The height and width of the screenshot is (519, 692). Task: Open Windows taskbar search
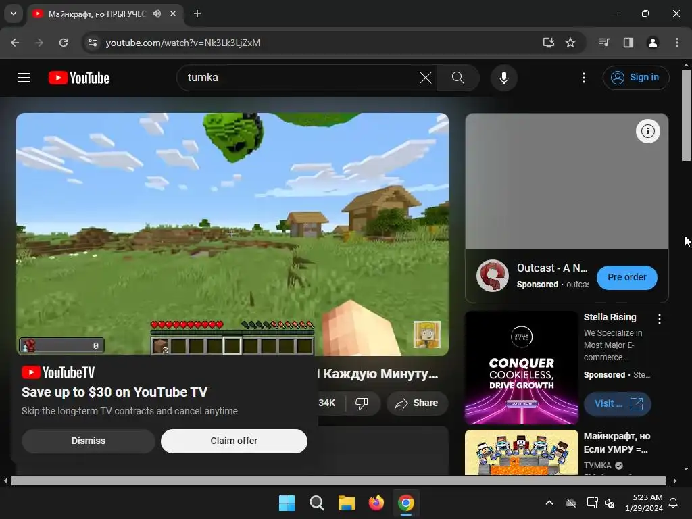tap(316, 503)
